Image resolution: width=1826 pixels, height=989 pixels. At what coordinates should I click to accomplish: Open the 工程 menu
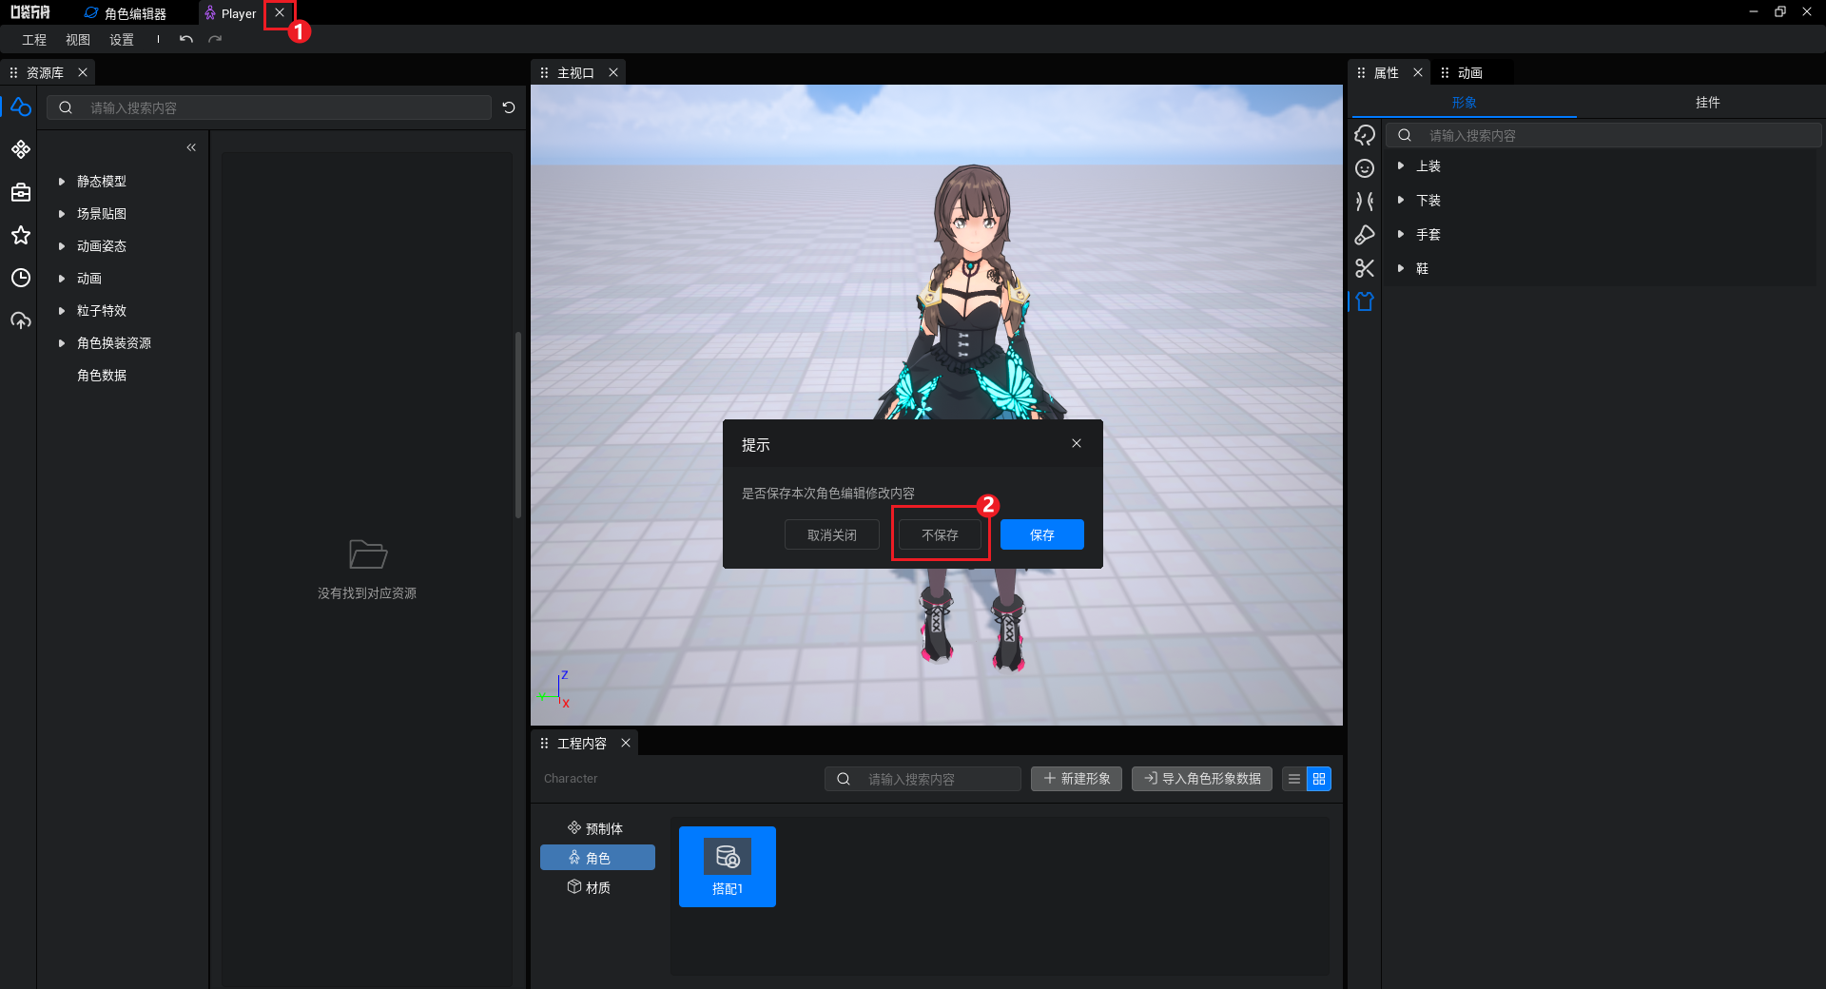point(34,40)
